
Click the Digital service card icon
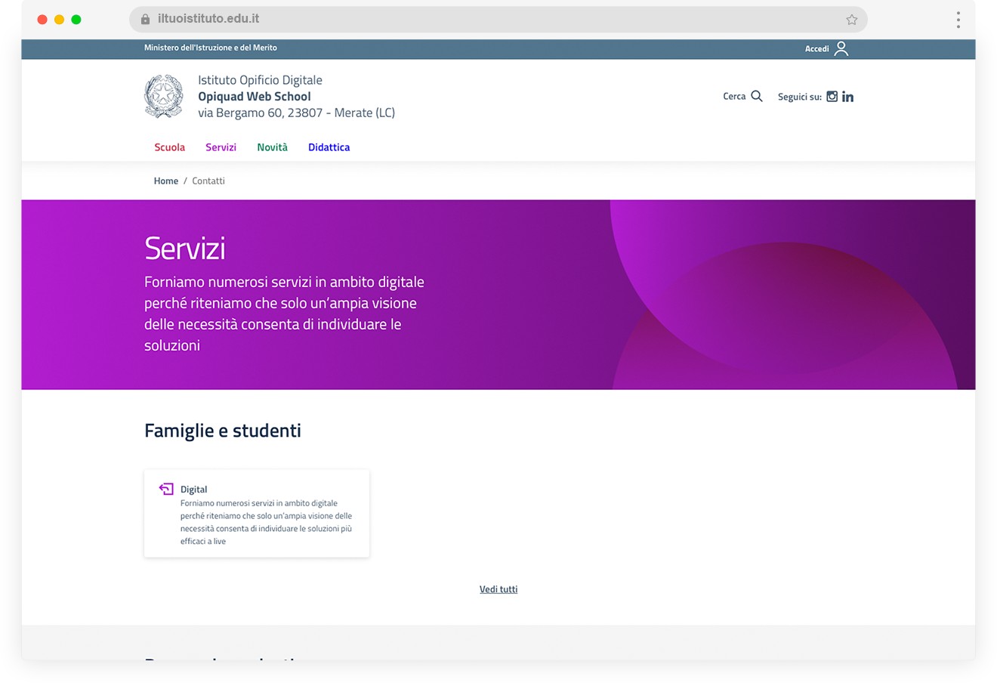tap(166, 489)
